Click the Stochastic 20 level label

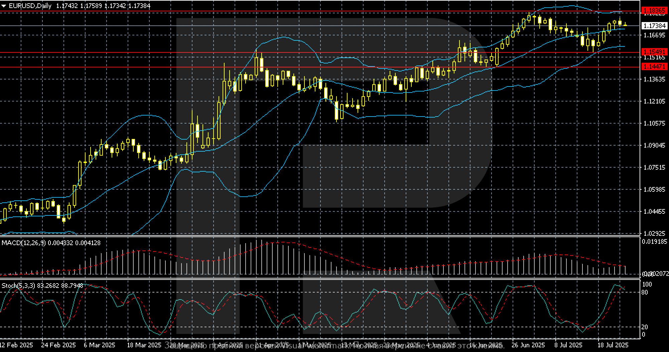(645, 327)
